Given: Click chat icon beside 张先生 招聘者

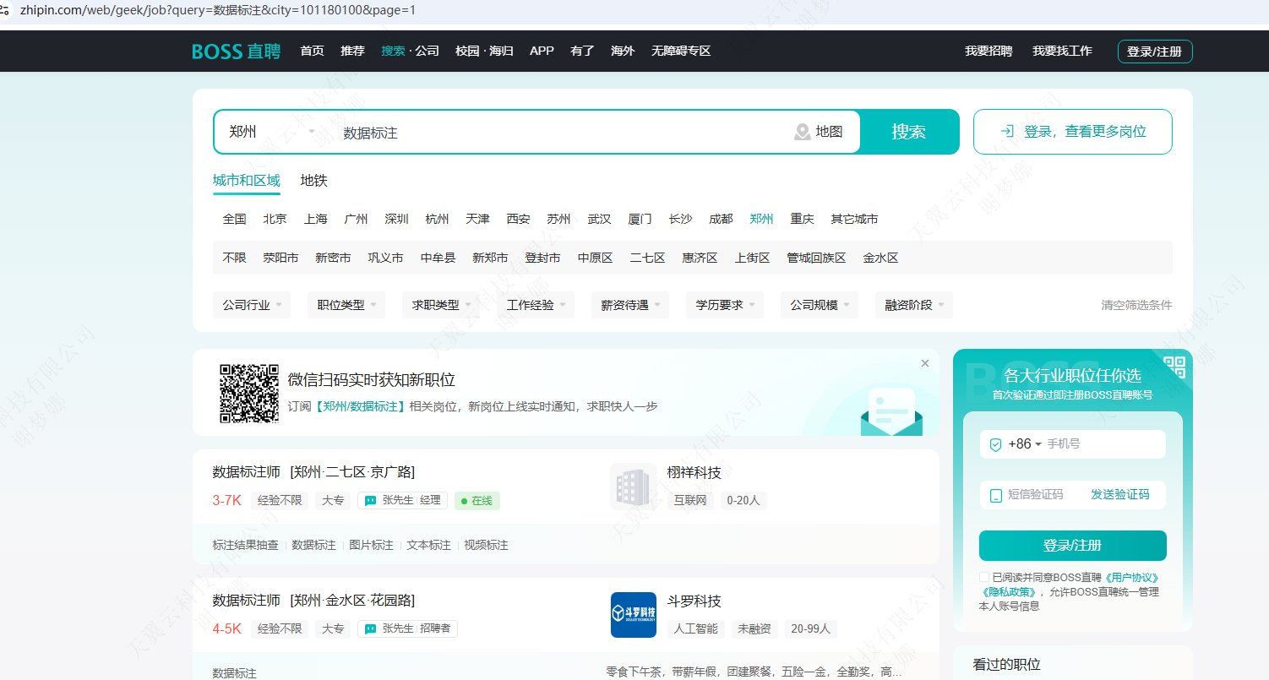Looking at the screenshot, I should click(x=369, y=628).
